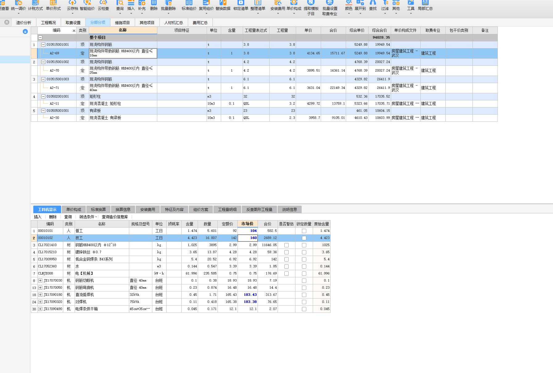The image size is (553, 373).
Task: Click the 提取模板子目 toolbar icon
Action: 311,8
